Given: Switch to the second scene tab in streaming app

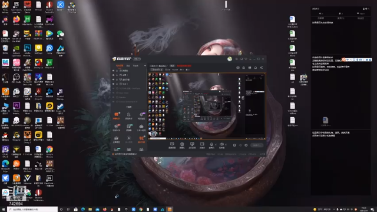Looking at the screenshot, I should pos(128,65).
